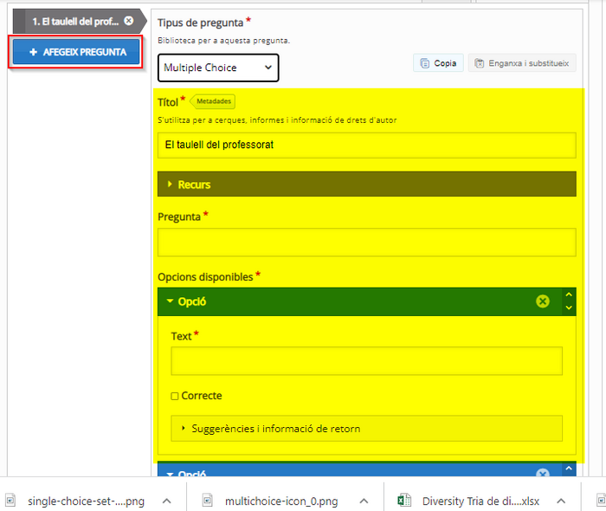Viewport: 606px width, 511px height.
Task: Expand the Recurs section
Action: click(366, 184)
